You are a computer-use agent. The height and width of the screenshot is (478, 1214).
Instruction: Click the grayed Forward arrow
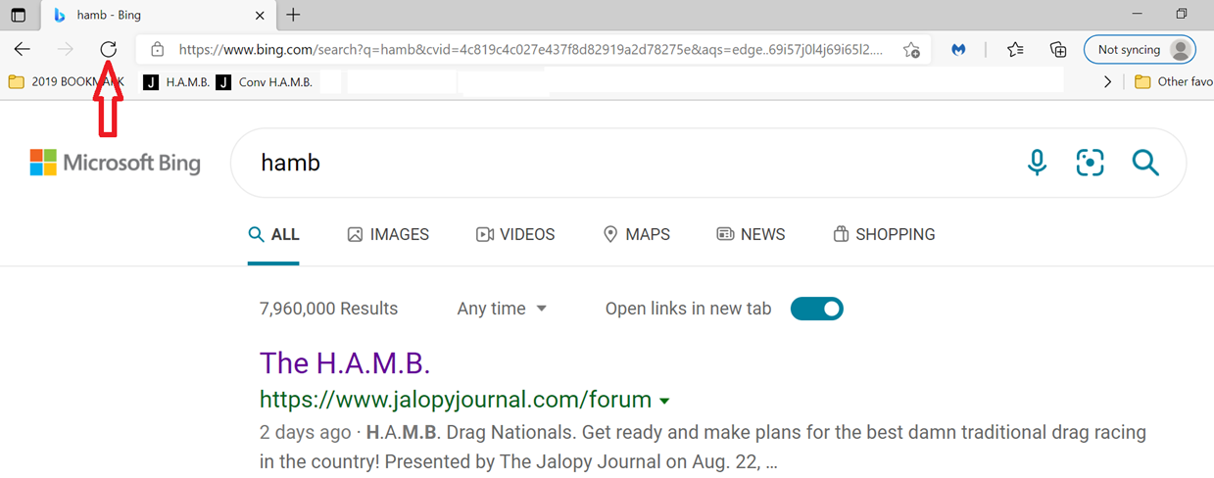(x=65, y=49)
